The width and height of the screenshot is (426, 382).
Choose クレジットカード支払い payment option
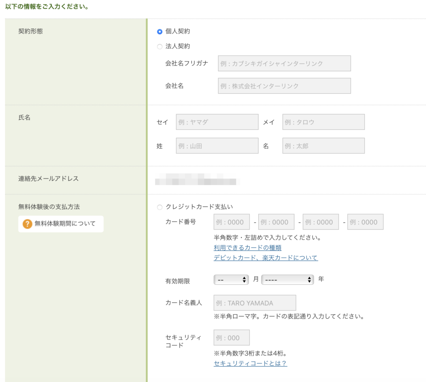pos(160,207)
